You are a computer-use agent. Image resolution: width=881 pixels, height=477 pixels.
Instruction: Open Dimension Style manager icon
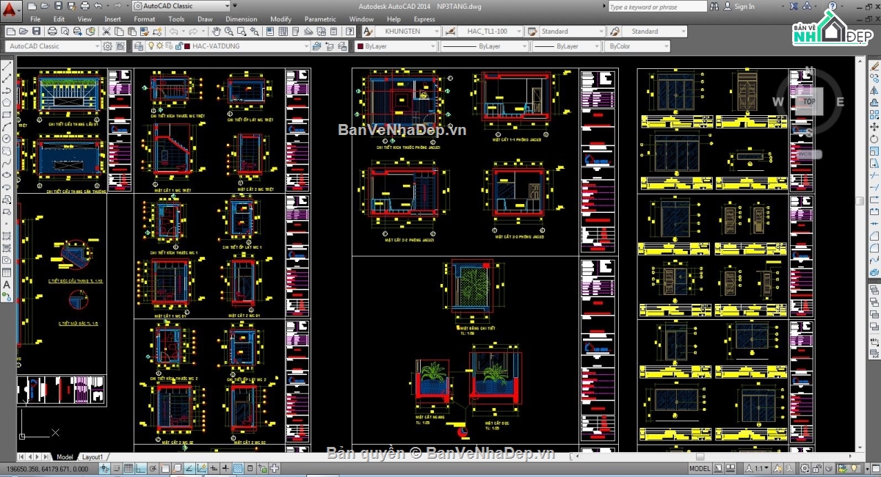pos(450,32)
